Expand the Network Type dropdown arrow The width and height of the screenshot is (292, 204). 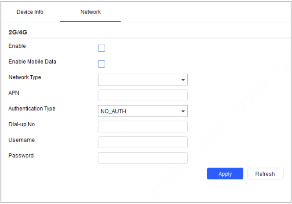183,80
